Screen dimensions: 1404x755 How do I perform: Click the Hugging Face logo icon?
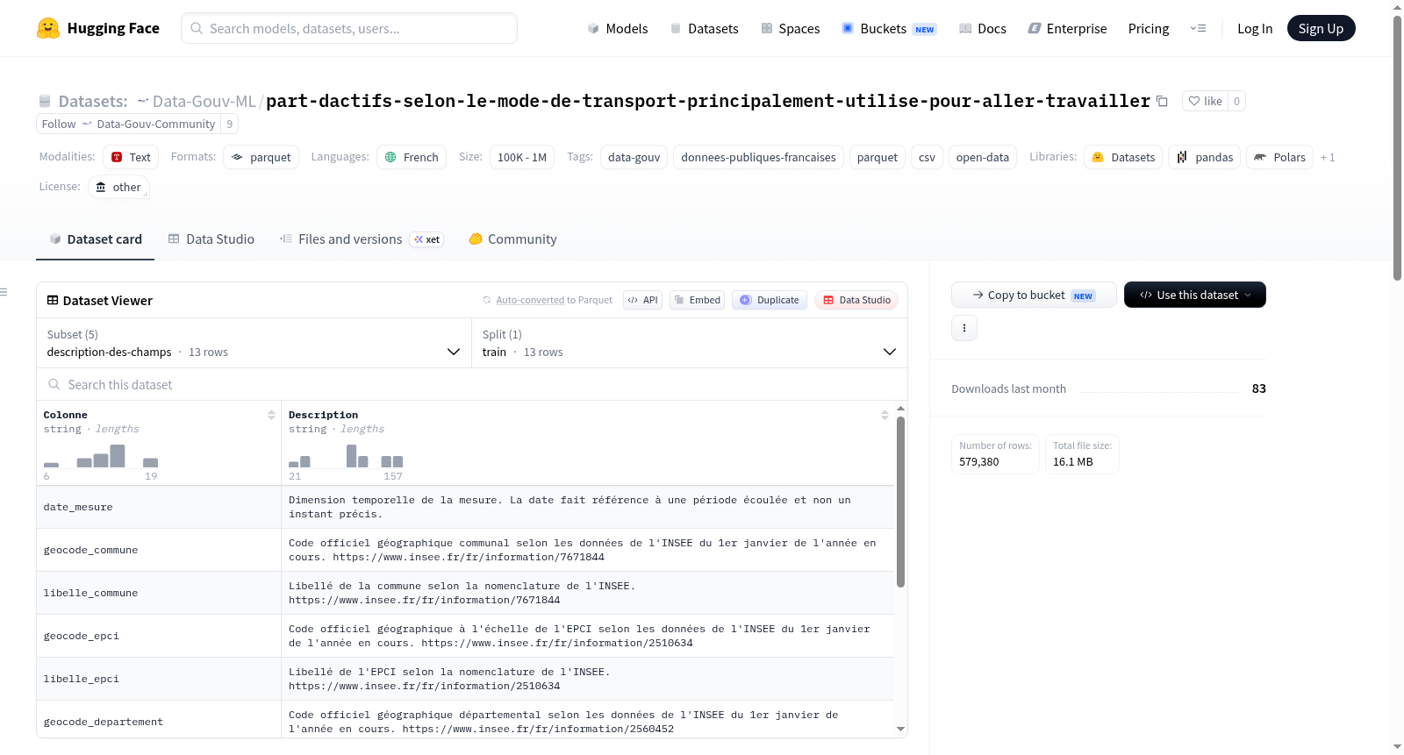[48, 28]
